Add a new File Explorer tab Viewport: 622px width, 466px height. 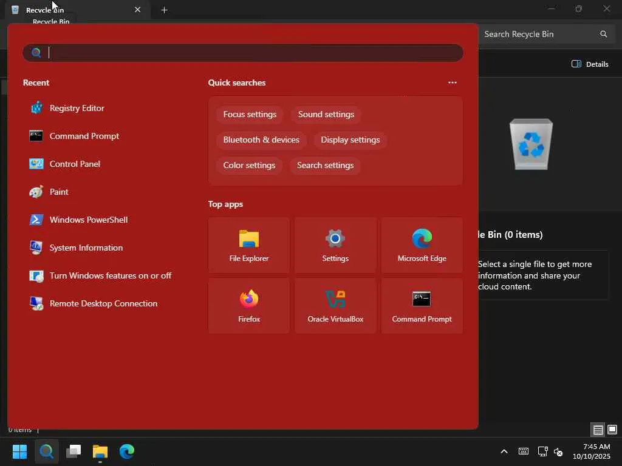164,10
